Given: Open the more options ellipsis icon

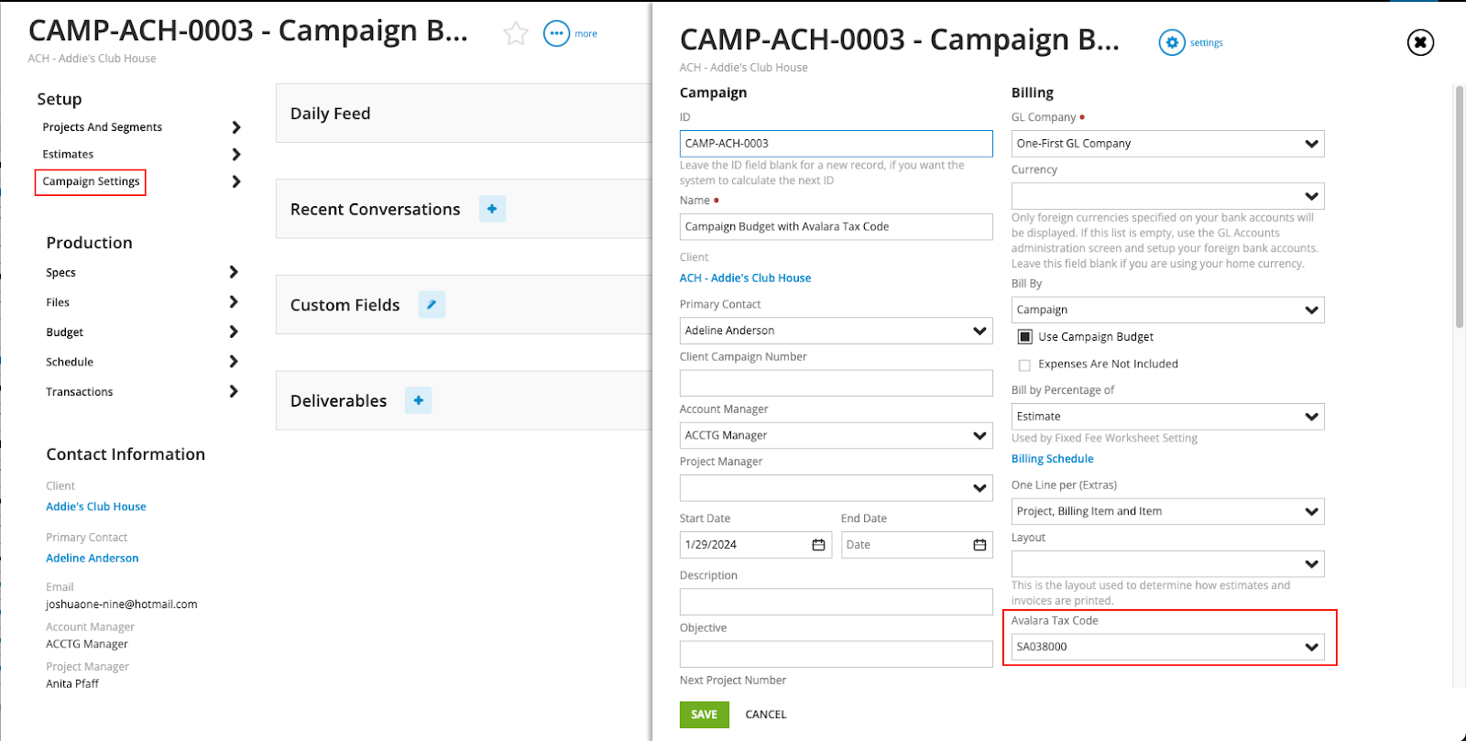Looking at the screenshot, I should point(556,34).
